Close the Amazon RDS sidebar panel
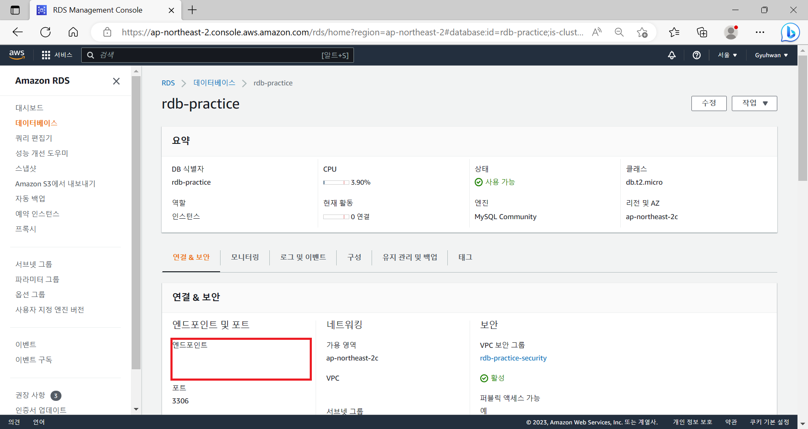The image size is (808, 429). pos(117,81)
